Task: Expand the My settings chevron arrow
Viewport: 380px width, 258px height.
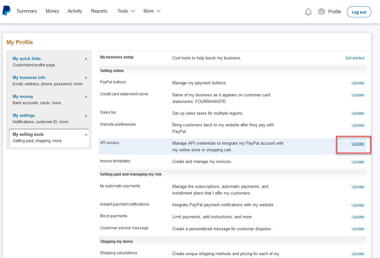Action: point(86,116)
